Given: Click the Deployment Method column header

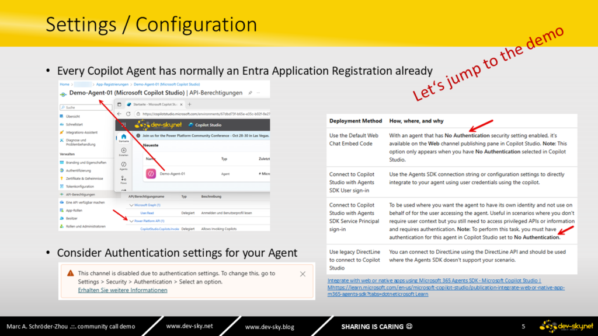Looking at the screenshot, I should 356,121.
